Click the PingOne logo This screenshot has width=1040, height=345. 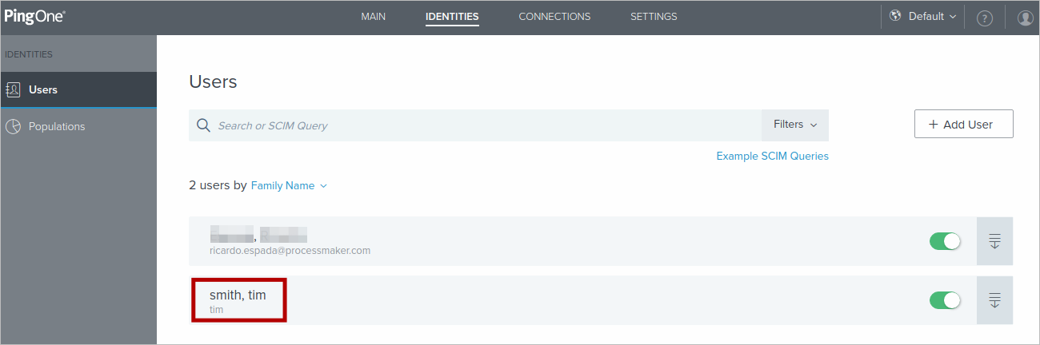35,16
